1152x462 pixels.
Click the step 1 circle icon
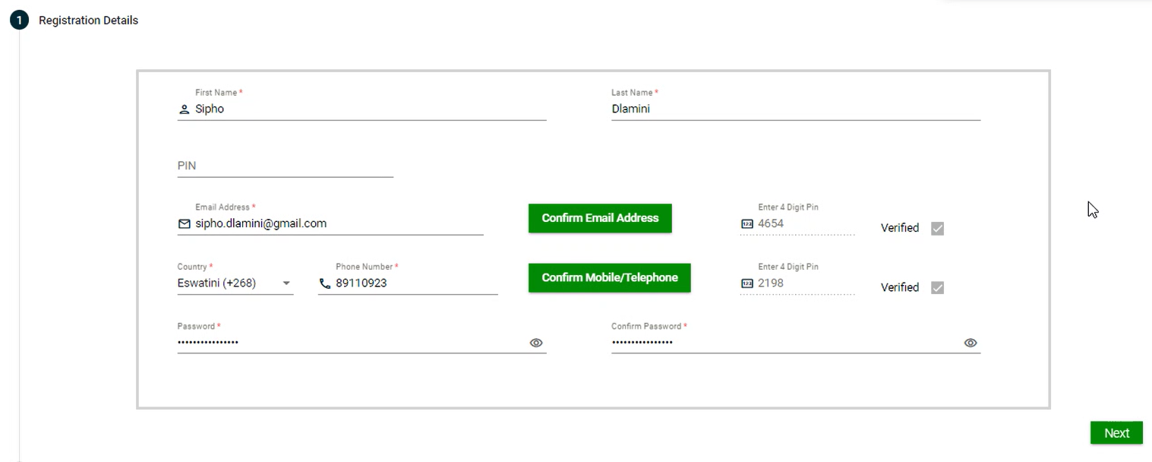pos(19,21)
